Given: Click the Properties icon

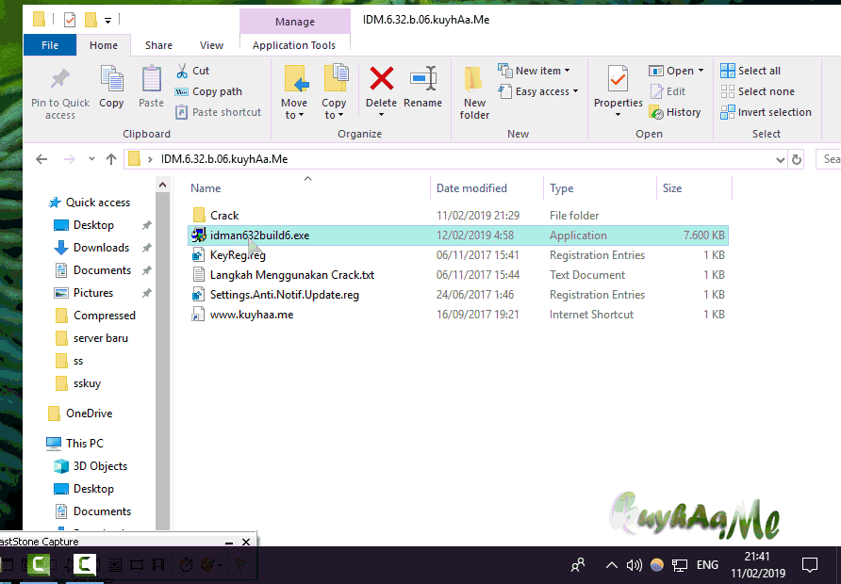Looking at the screenshot, I should coord(618,79).
